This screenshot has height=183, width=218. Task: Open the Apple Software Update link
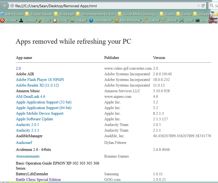coord(34,119)
